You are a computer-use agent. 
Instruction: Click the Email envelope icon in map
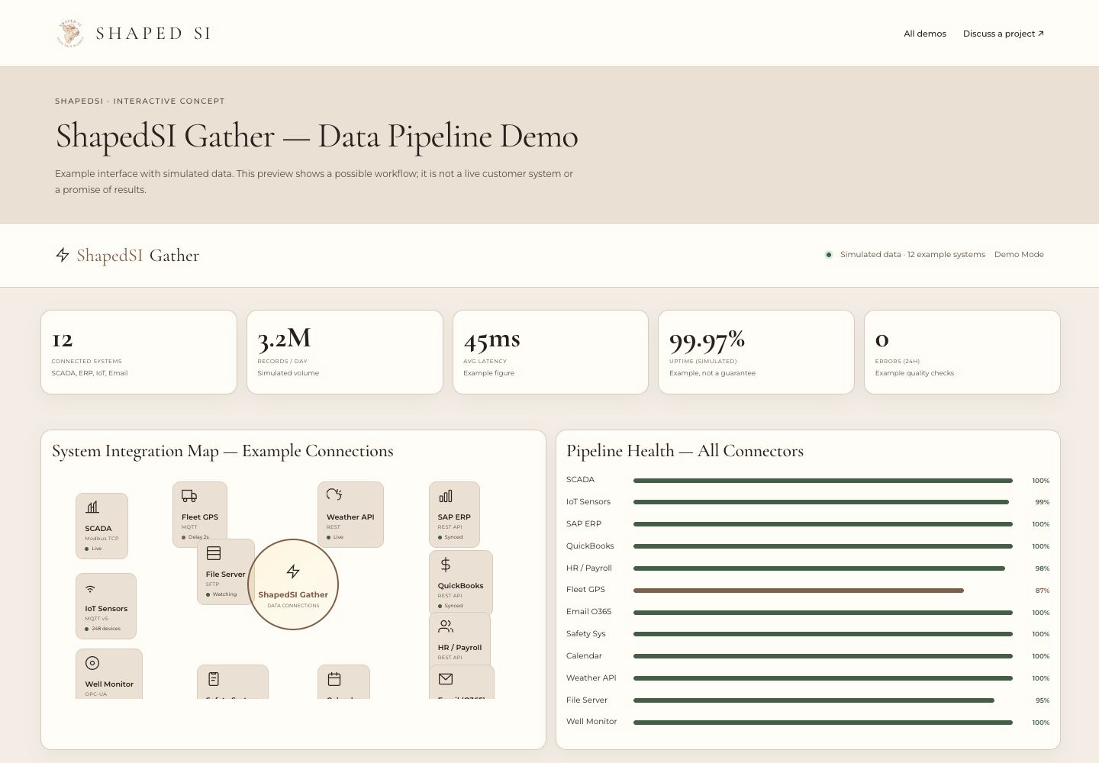(x=446, y=679)
